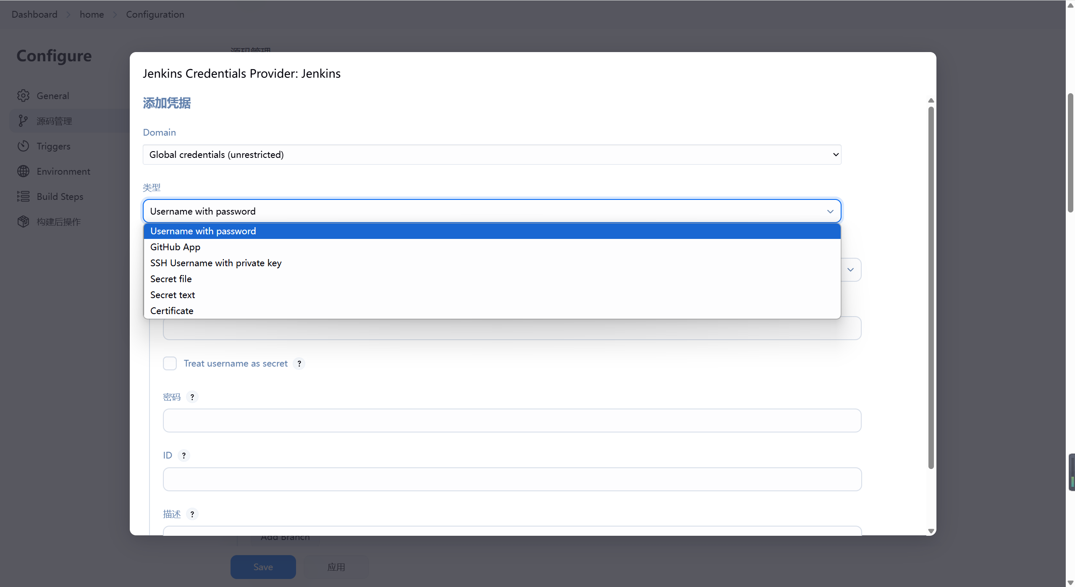Open Build Steps section in sidebar
Viewport: 1075px width, 587px height.
click(x=69, y=197)
